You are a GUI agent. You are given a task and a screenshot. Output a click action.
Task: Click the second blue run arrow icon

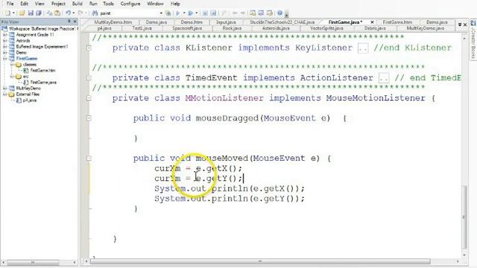(x=191, y=13)
